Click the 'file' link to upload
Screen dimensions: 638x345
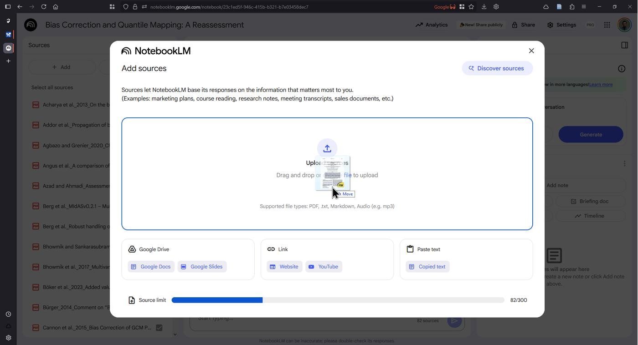(348, 175)
